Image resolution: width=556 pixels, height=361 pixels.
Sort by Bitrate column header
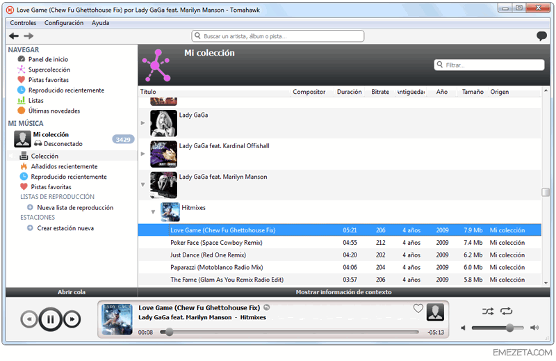pos(380,92)
